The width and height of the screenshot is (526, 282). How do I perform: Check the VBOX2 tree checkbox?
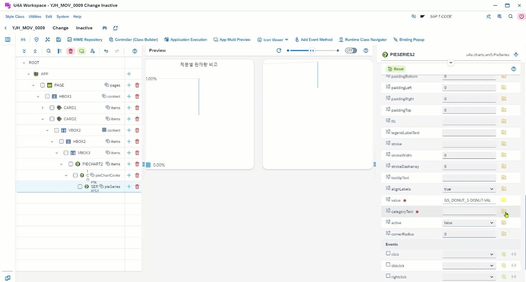coord(57,130)
